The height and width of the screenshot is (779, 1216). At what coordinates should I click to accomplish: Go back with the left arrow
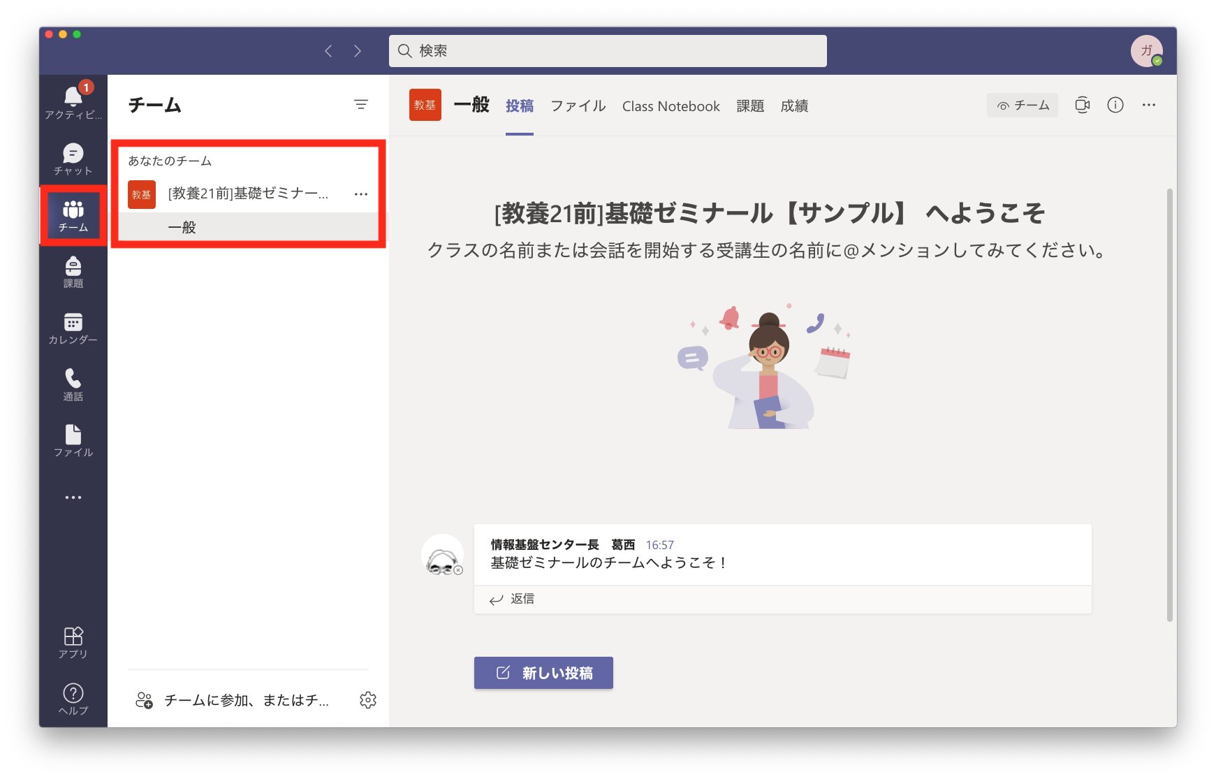pyautogui.click(x=328, y=51)
